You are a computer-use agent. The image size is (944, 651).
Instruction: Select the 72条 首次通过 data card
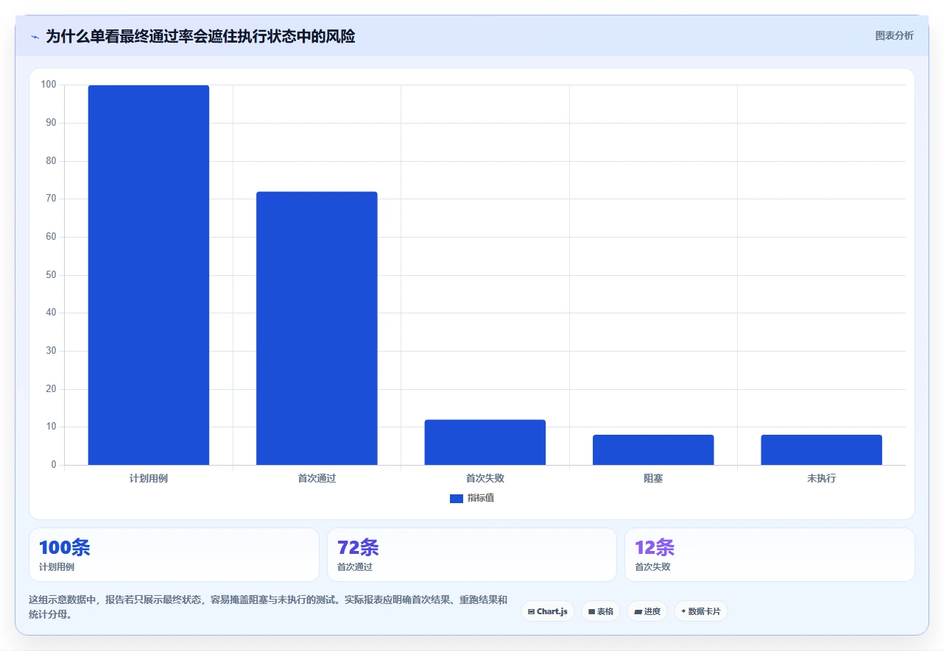coord(472,555)
